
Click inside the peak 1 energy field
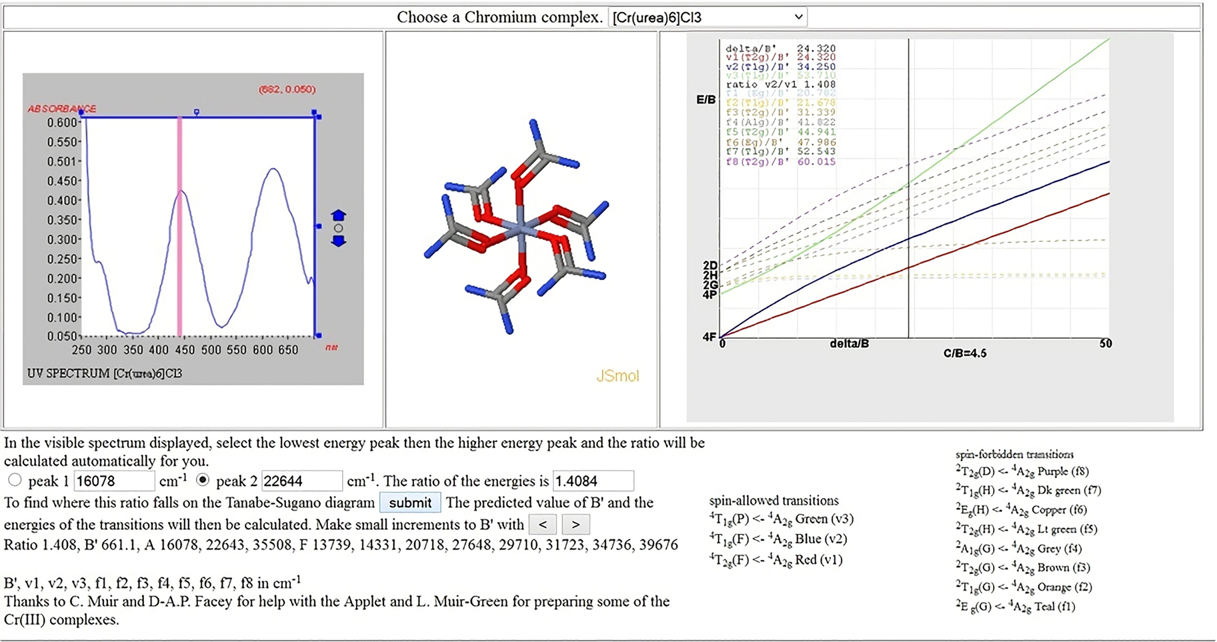tap(113, 481)
